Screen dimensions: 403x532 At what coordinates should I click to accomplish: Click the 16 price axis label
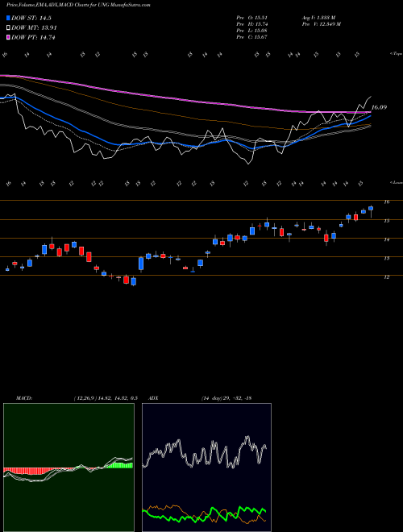[x=386, y=202]
